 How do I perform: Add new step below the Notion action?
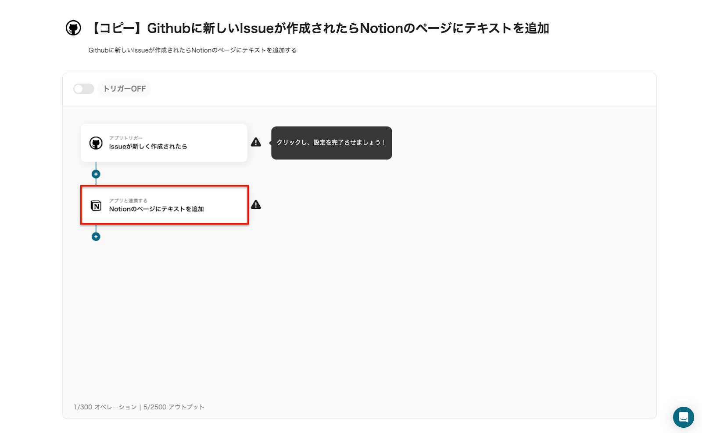tap(96, 237)
